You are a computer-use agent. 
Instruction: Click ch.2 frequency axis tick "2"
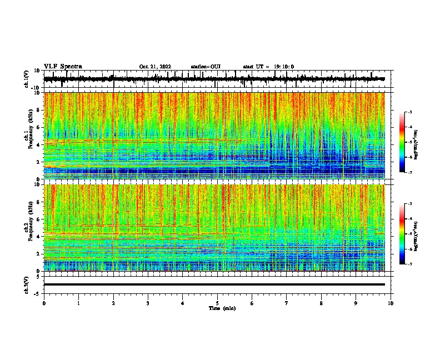pos(38,254)
